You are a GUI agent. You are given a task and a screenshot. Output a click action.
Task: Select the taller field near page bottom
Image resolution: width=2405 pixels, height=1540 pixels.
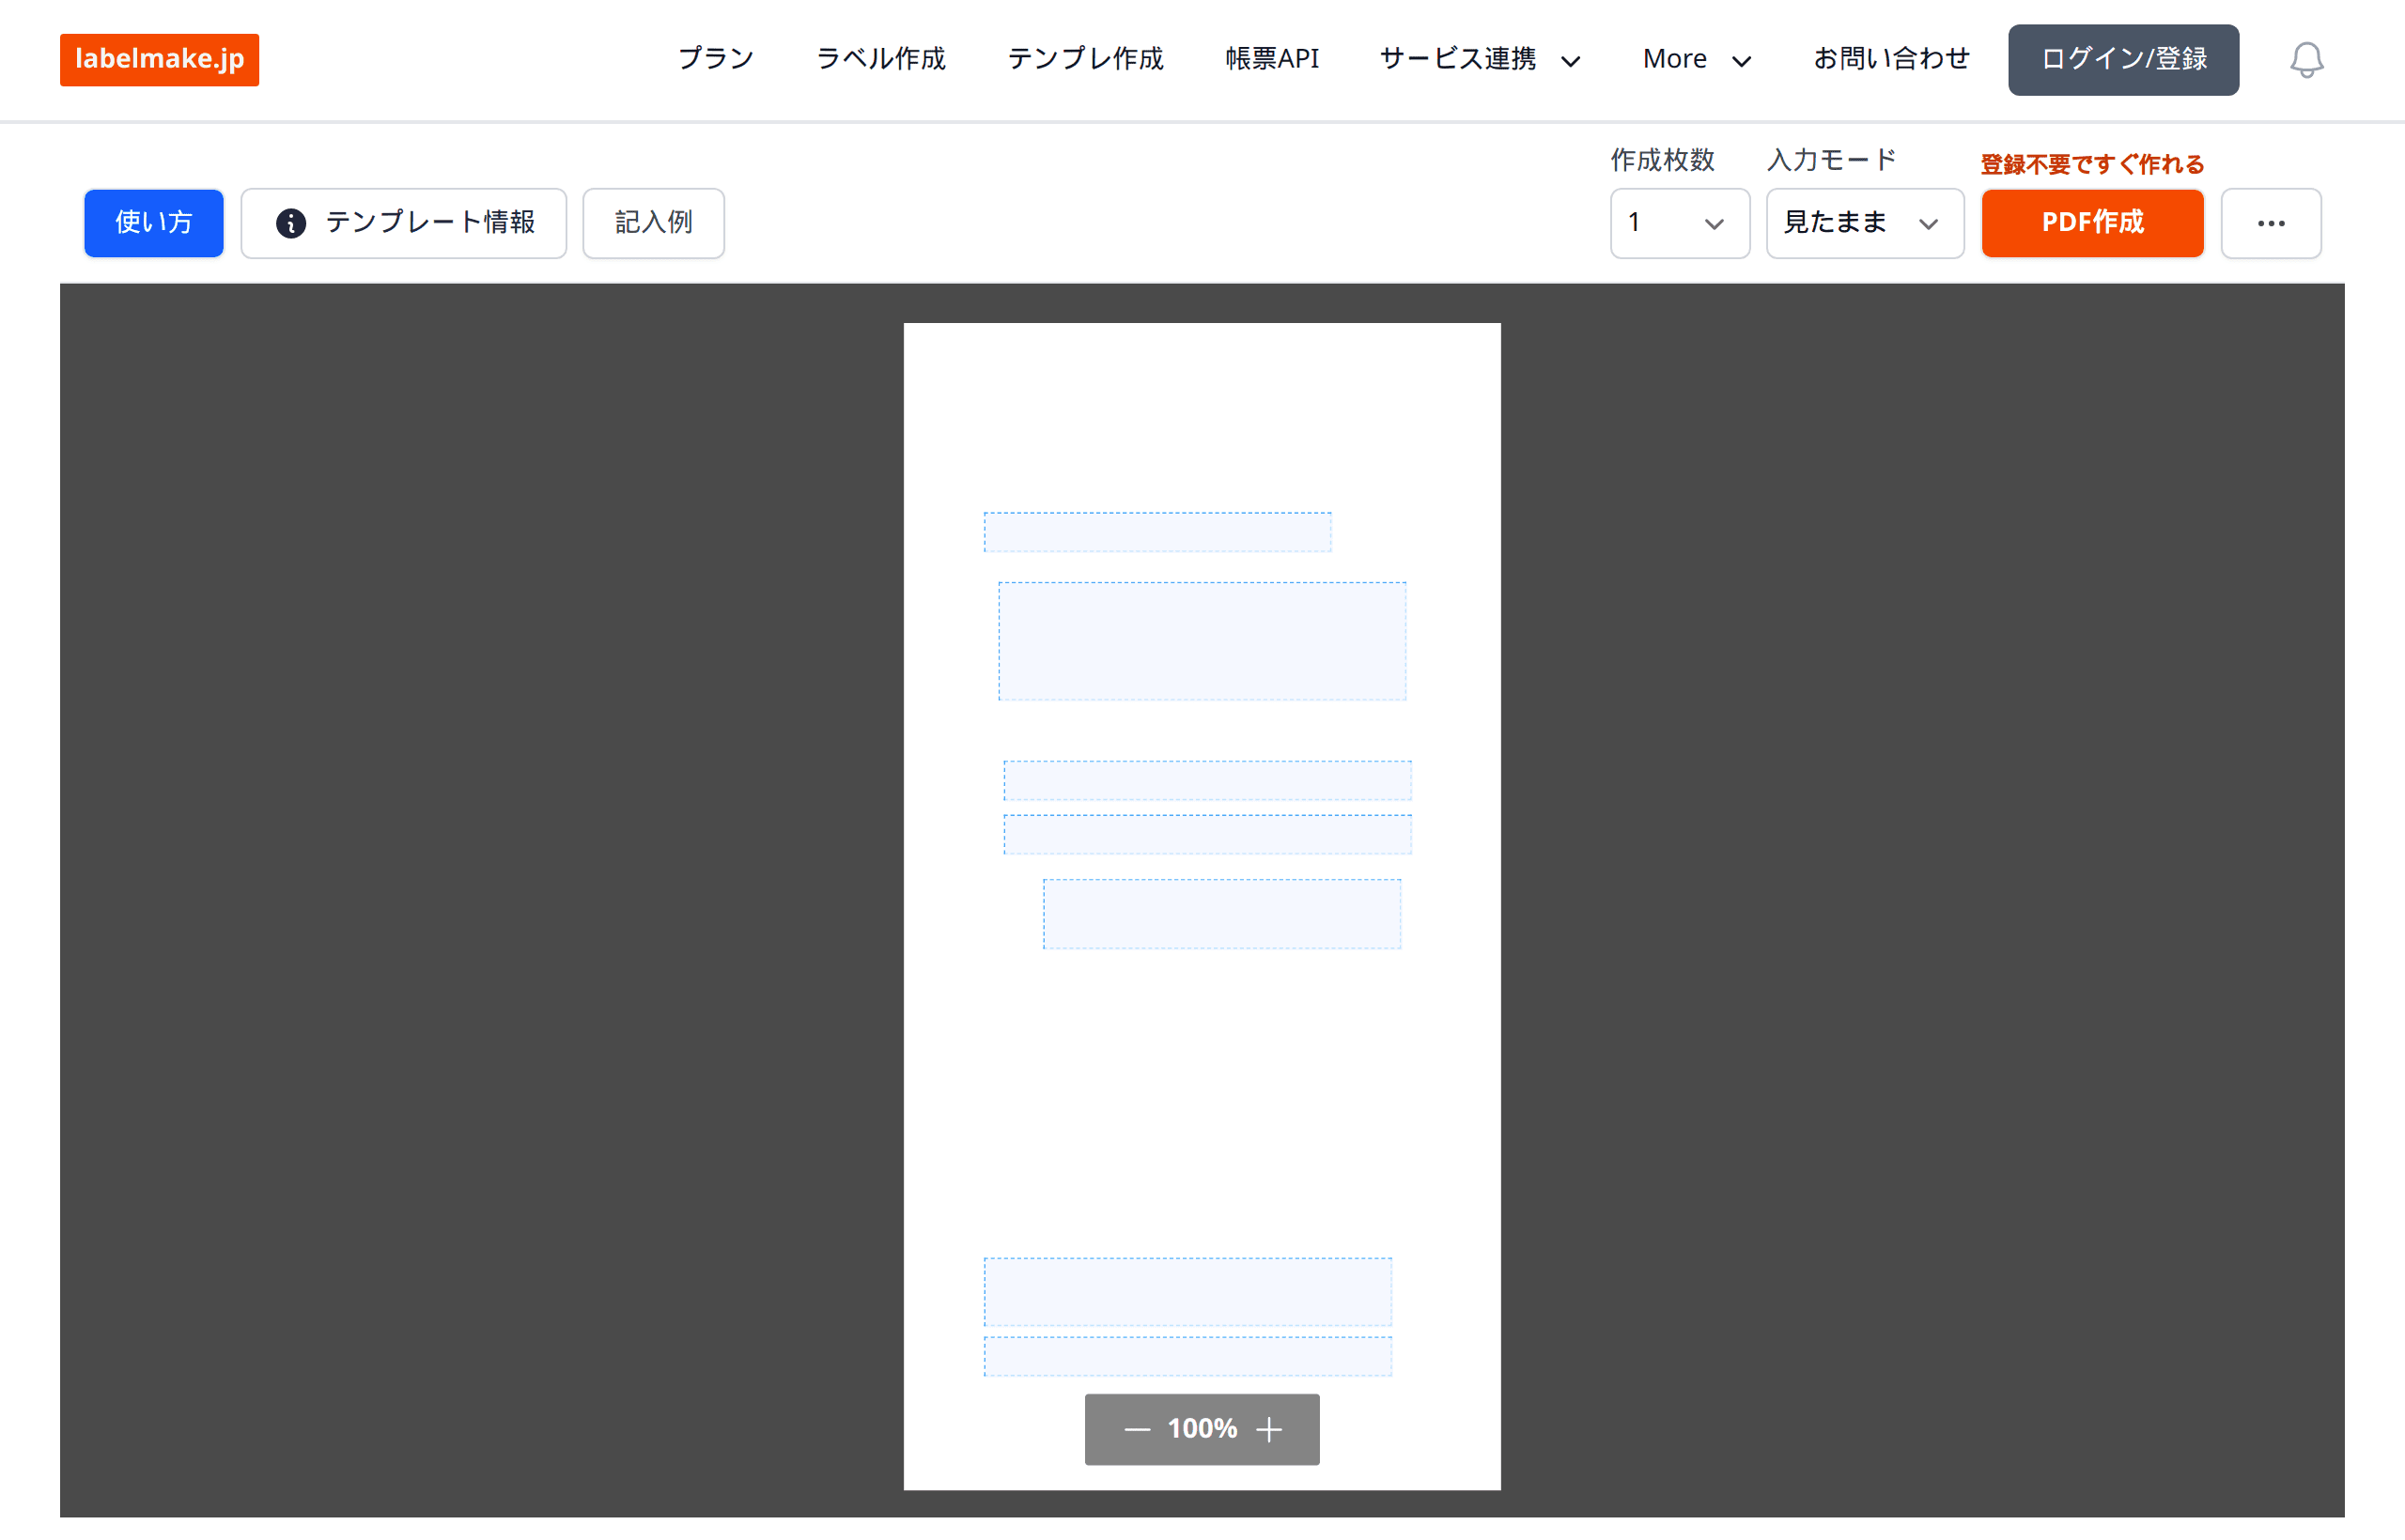click(1187, 1292)
